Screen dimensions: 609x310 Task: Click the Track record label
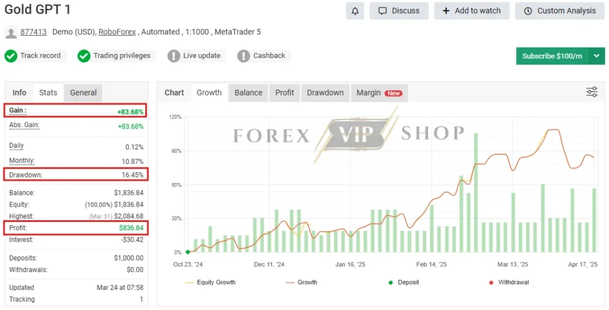(x=40, y=56)
